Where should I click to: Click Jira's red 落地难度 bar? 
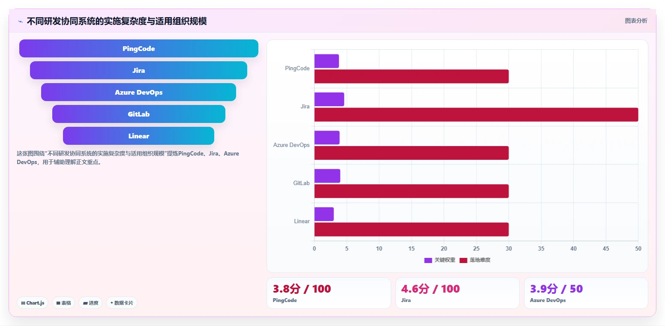click(x=476, y=114)
